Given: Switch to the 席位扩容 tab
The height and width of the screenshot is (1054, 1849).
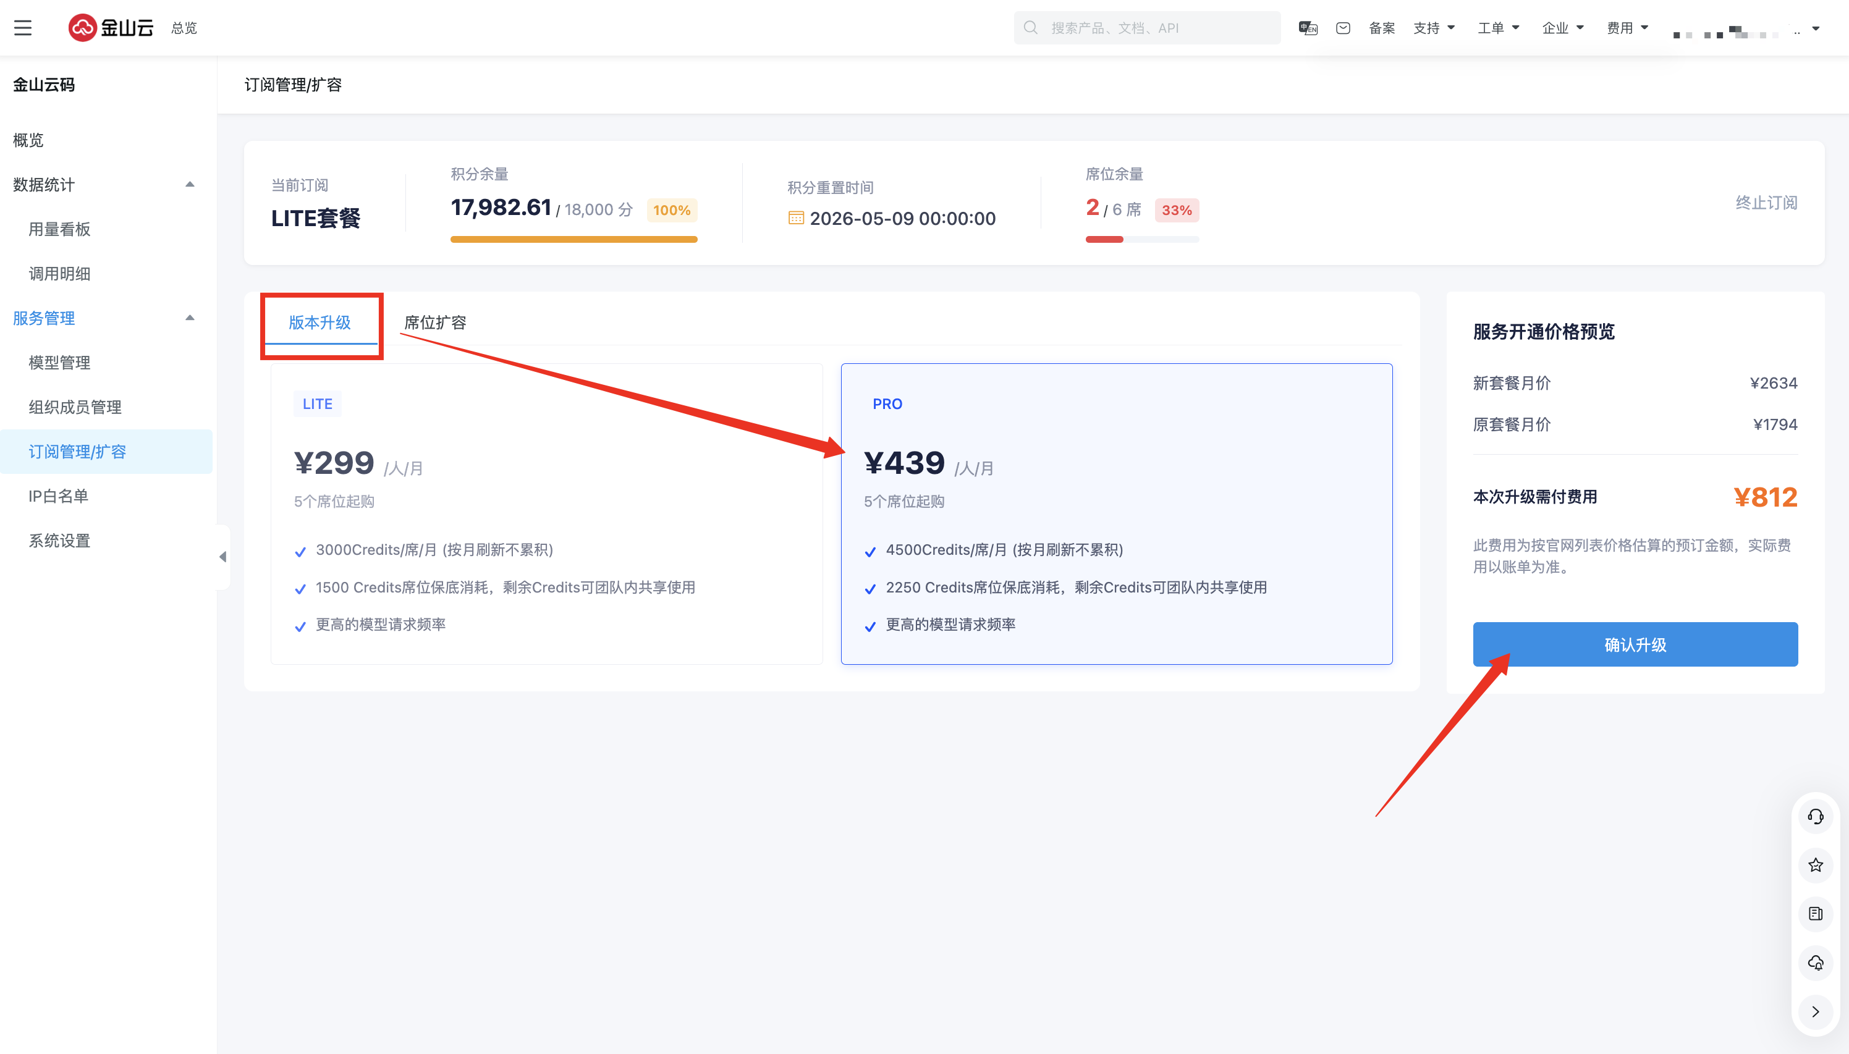Looking at the screenshot, I should [x=434, y=322].
